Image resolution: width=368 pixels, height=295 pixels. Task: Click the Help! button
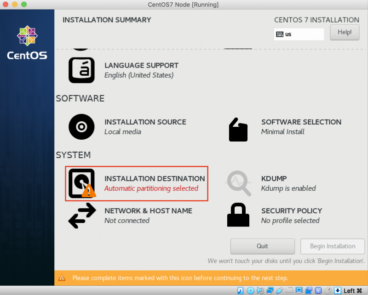344,32
